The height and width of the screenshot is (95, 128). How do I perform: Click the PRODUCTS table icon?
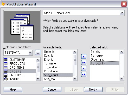[x=6, y=63]
